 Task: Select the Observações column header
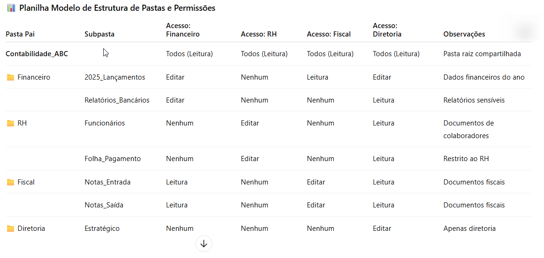point(464,34)
